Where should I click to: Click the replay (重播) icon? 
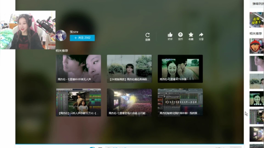(x=148, y=35)
